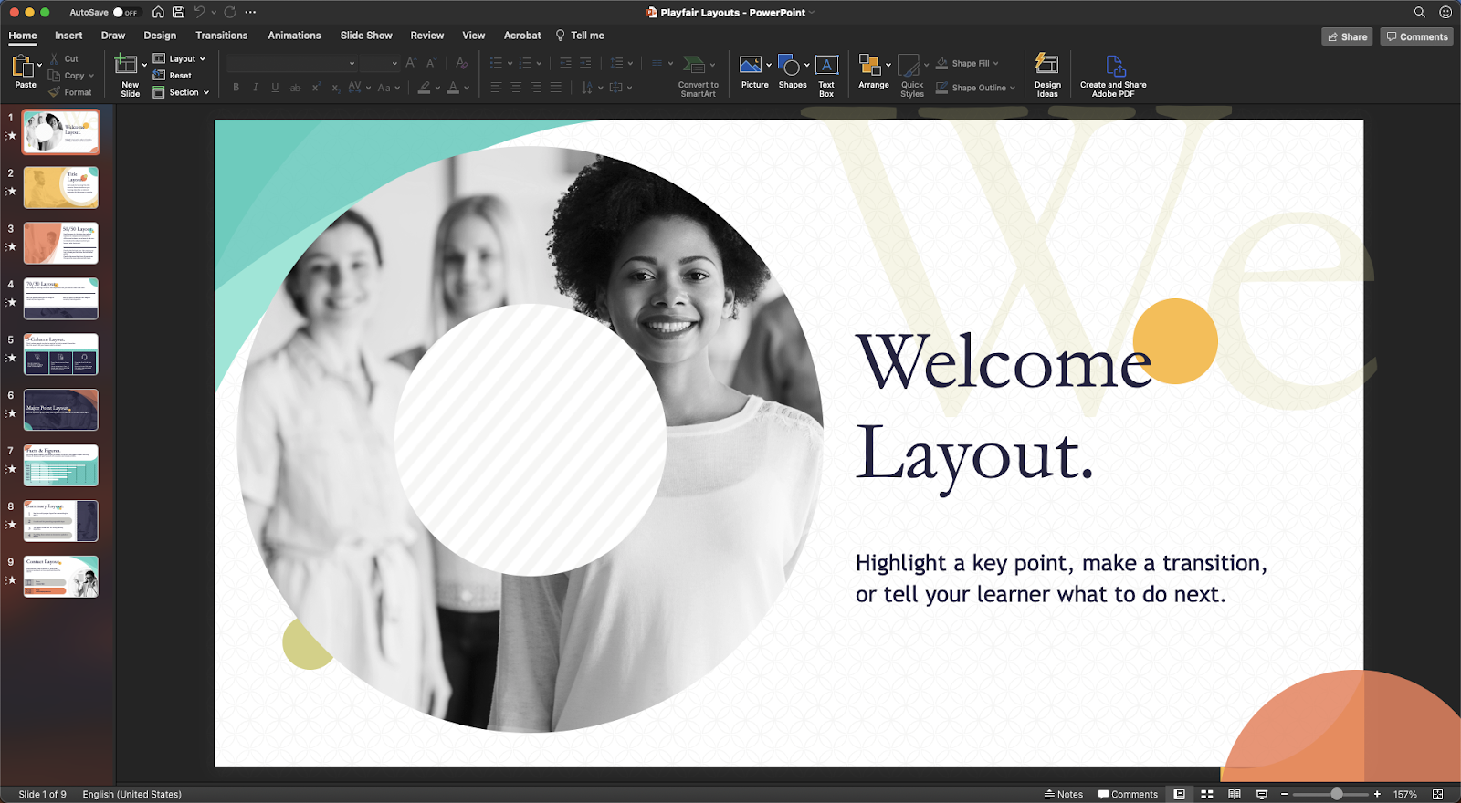Click the Cut scissors icon
The image size is (1461, 803).
[55, 58]
